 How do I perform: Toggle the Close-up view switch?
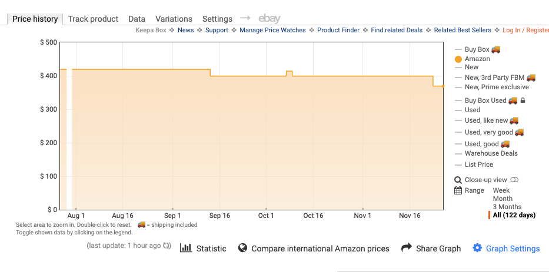pyautogui.click(x=514, y=180)
